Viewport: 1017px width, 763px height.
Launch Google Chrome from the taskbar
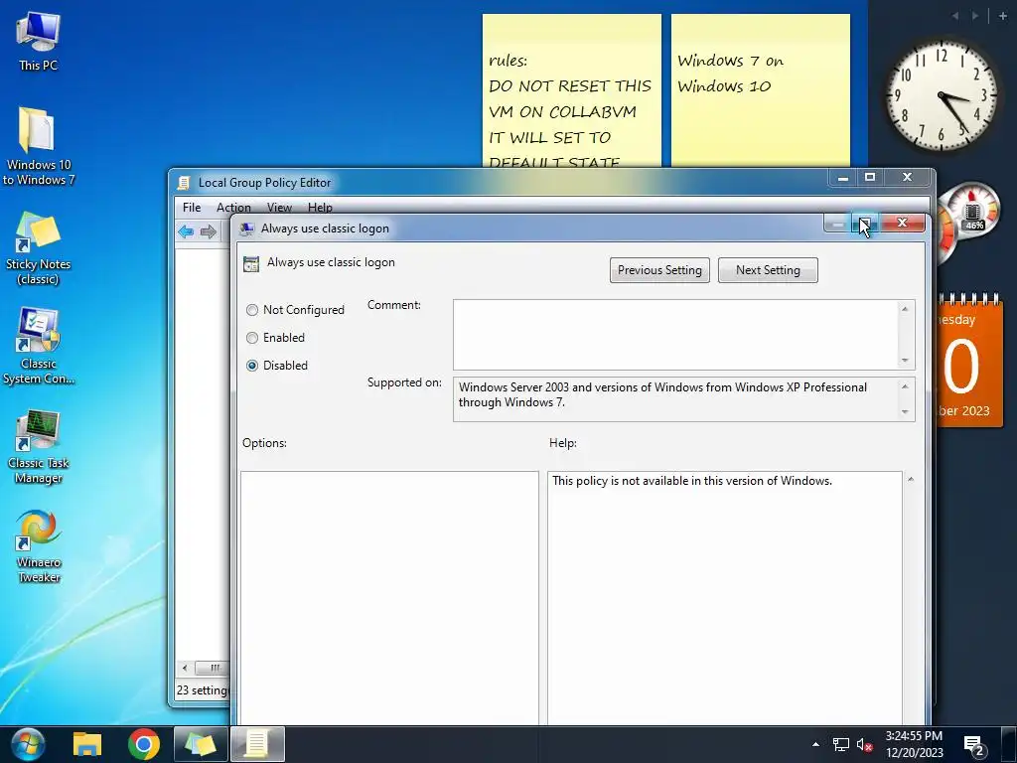[x=144, y=744]
